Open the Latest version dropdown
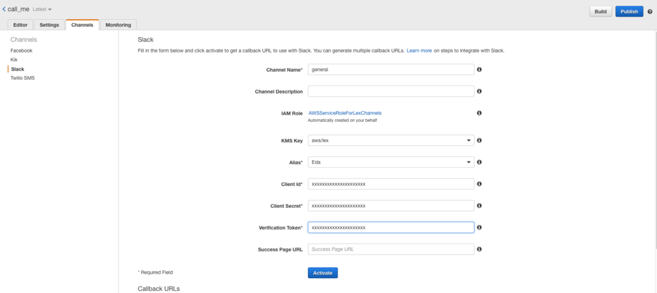657x293 pixels. [42, 9]
